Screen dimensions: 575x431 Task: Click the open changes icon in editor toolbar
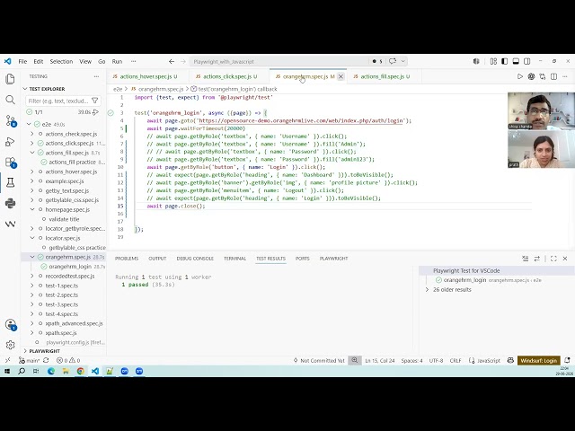543,76
